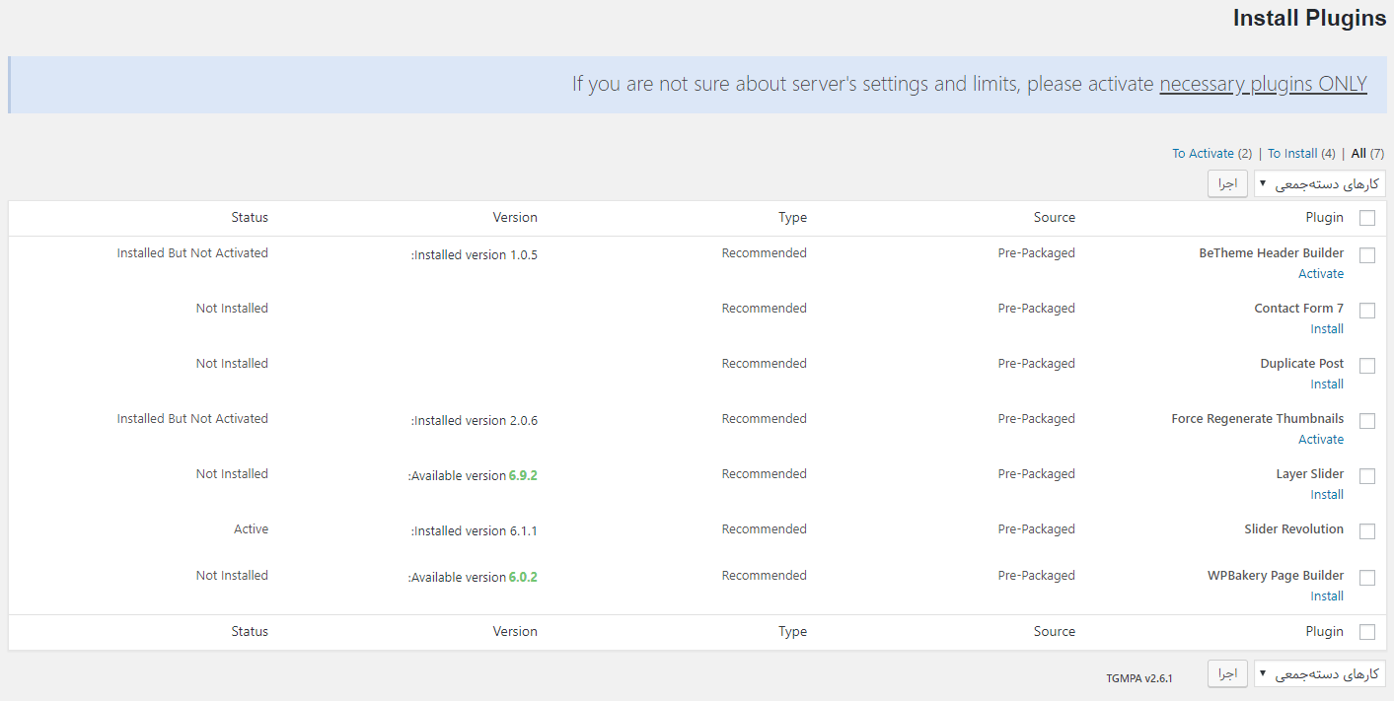1394x701 pixels.
Task: Click Available version 6.0.2 text
Action: (473, 578)
